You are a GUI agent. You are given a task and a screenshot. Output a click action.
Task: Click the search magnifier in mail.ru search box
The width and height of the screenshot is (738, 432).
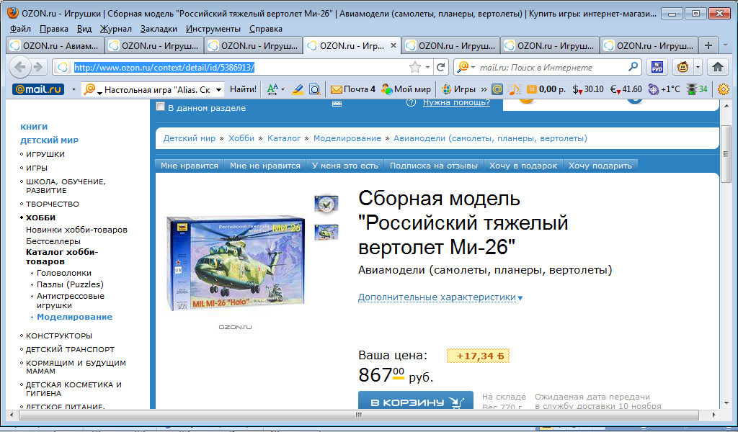tap(633, 67)
